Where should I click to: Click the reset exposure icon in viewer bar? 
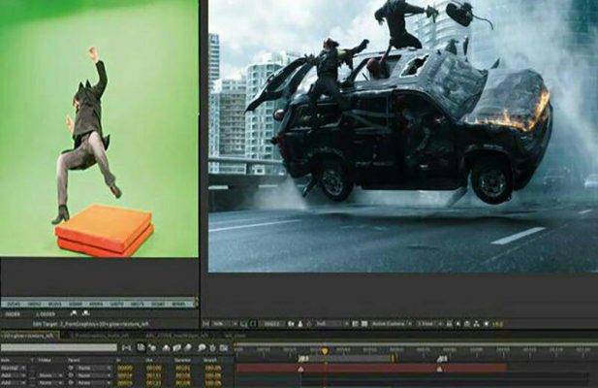coord(487,324)
